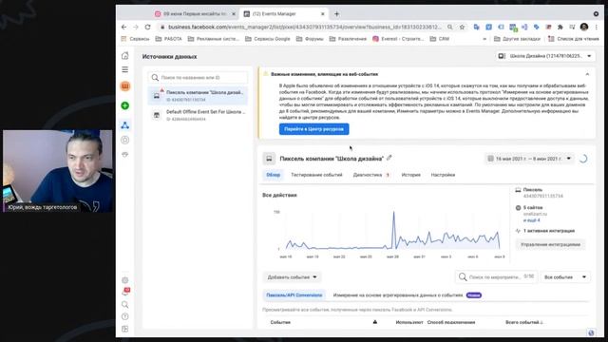Open the Data sources triangle icon
Image resolution: width=608 pixels, height=342 pixels.
(x=124, y=125)
